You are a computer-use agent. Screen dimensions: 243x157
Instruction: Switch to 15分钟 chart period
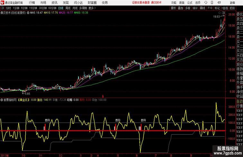point(33,8)
